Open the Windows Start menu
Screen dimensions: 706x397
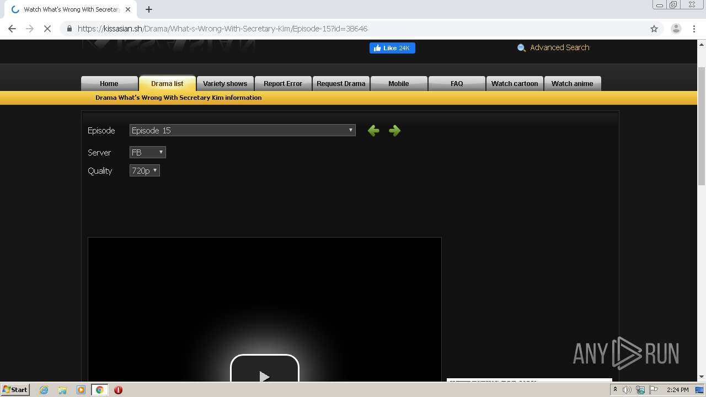coord(15,389)
